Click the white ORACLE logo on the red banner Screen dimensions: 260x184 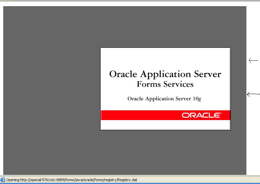pyautogui.click(x=201, y=115)
